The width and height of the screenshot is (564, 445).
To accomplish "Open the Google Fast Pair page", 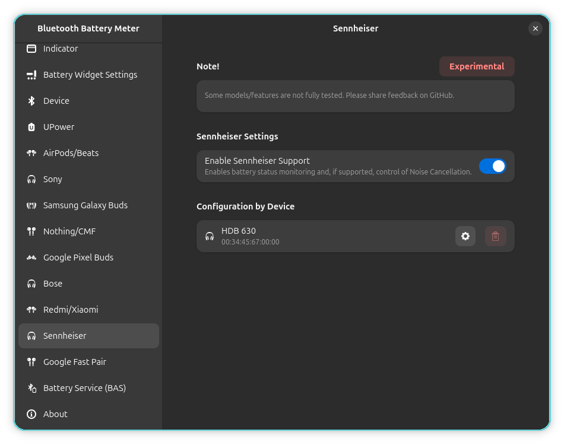I will (x=88, y=362).
